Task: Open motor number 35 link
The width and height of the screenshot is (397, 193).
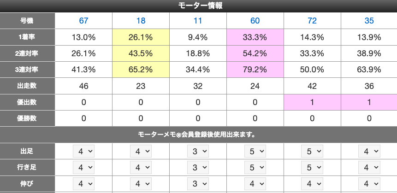Action: [369, 21]
